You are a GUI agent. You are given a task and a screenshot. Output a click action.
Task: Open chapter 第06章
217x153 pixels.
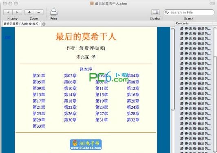(70, 82)
